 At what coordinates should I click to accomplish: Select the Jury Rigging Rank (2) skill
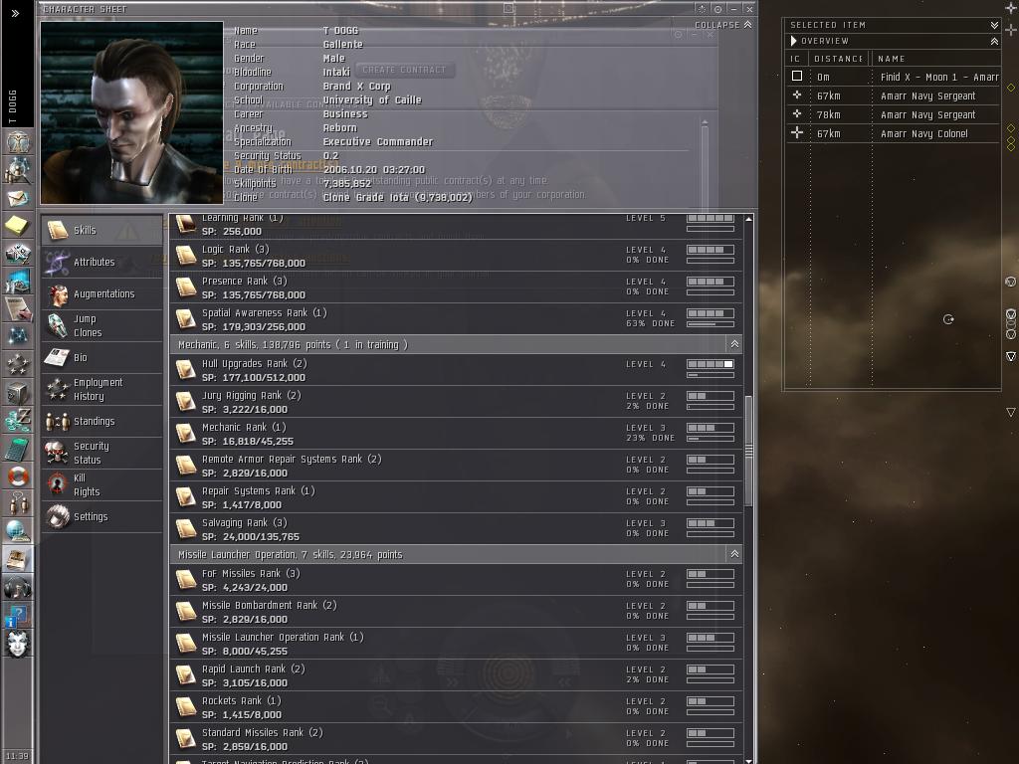(456, 402)
